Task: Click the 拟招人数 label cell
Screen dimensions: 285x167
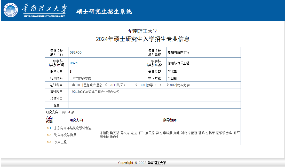Action: click(x=57, y=72)
